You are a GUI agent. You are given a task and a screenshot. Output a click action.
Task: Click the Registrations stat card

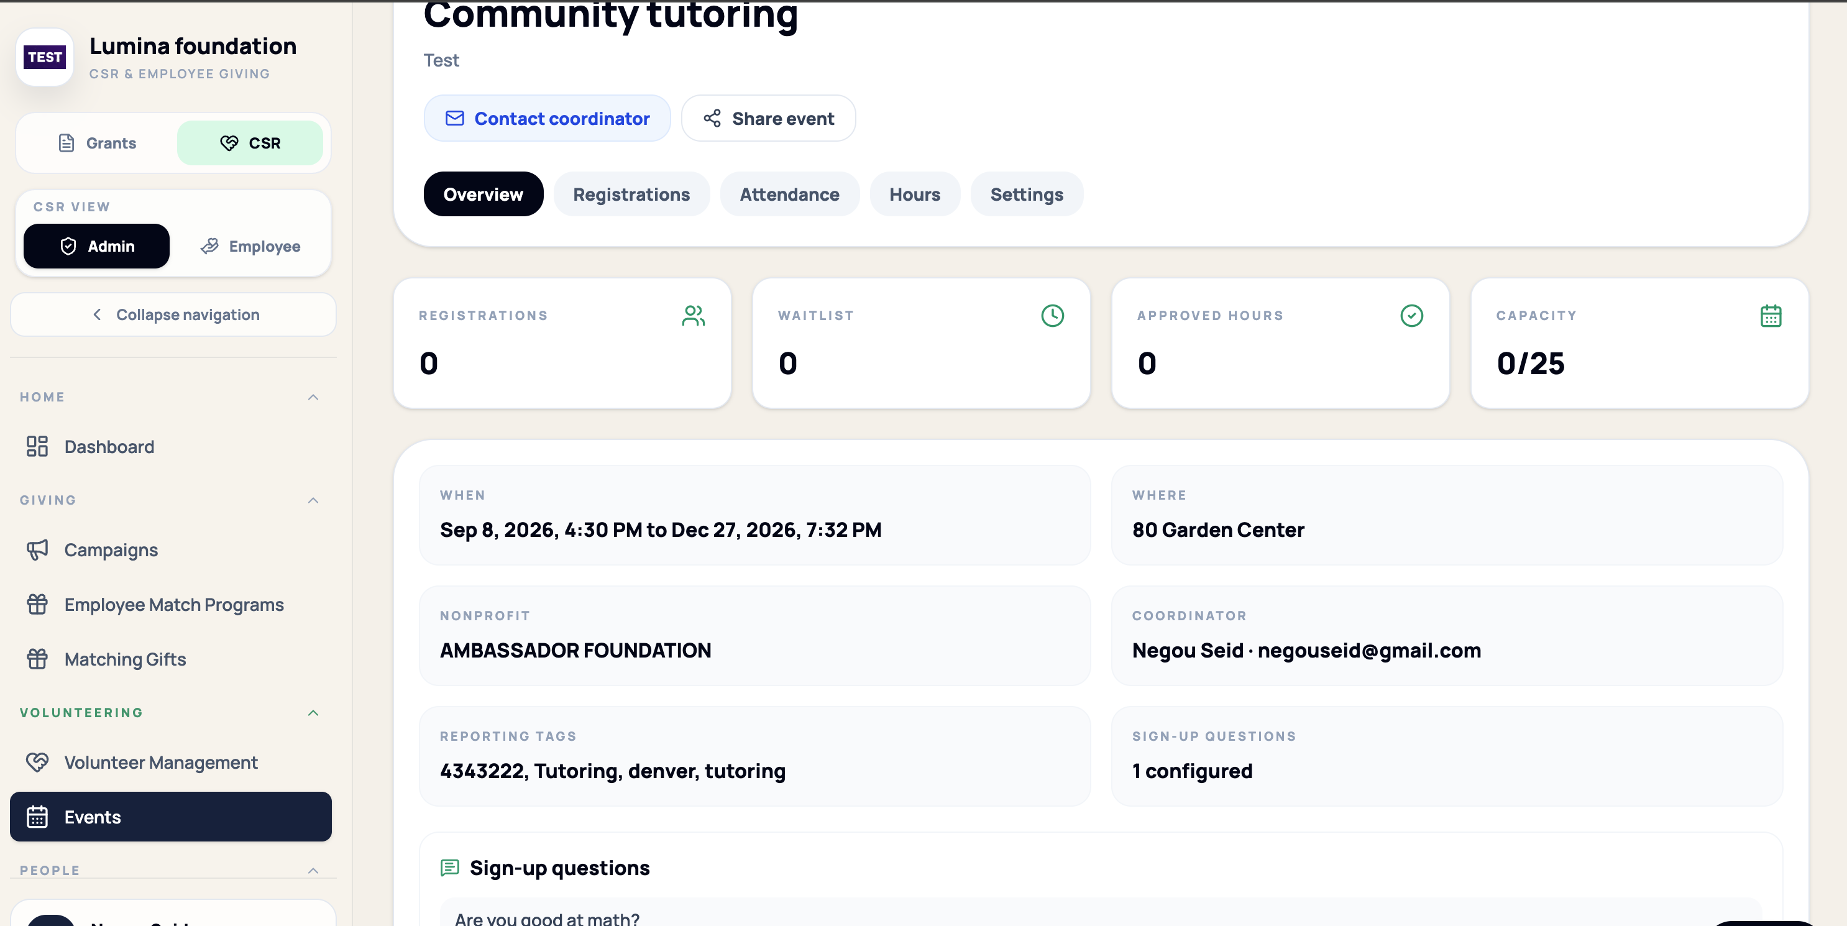tap(562, 343)
